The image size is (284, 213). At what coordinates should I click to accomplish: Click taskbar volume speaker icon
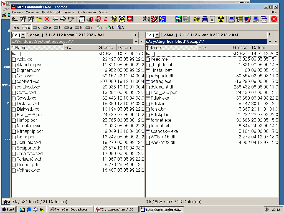pos(266,209)
